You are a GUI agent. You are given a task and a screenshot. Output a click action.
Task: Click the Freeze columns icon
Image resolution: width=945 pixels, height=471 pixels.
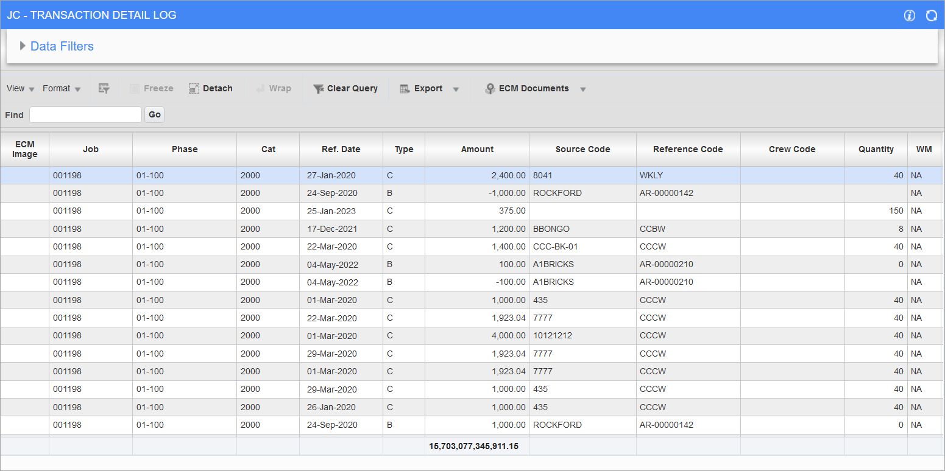coord(151,88)
